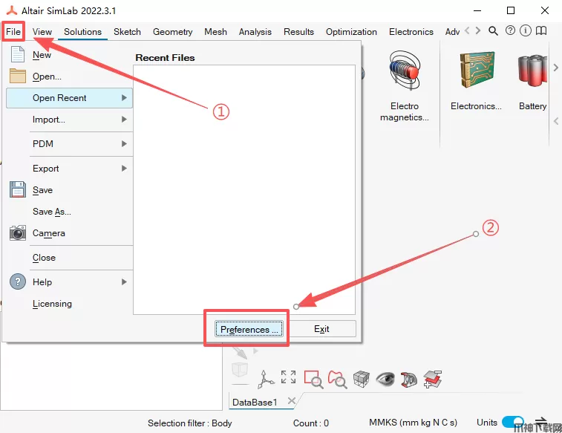The width and height of the screenshot is (562, 433).
Task: Toggle the Units switch in status bar
Action: click(x=512, y=422)
